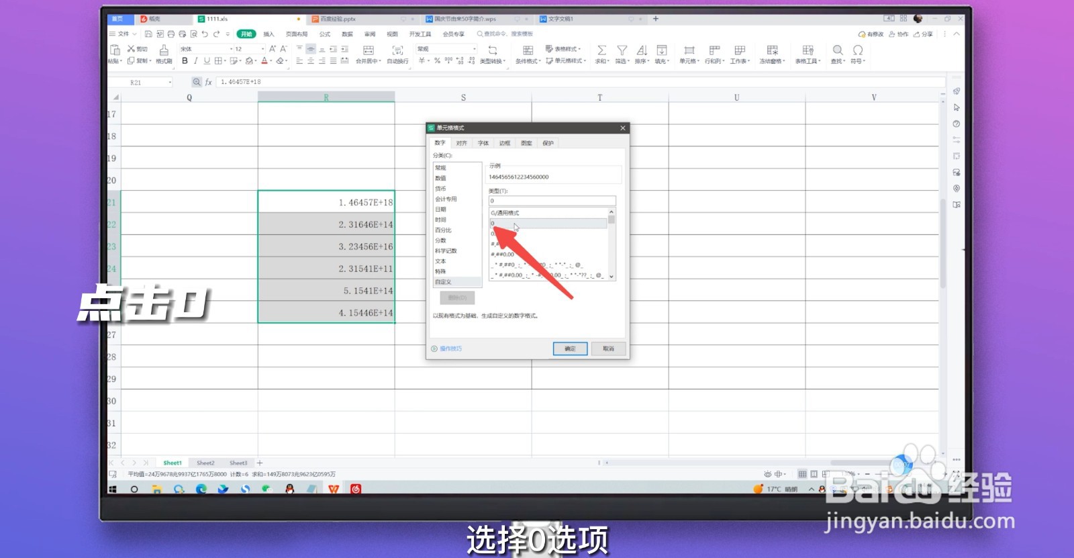
Task: Click the Redo arrow icon
Action: (x=216, y=34)
